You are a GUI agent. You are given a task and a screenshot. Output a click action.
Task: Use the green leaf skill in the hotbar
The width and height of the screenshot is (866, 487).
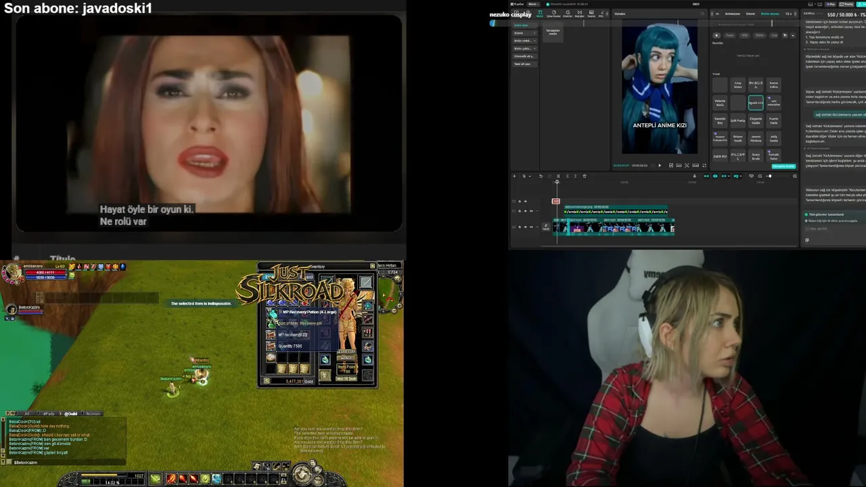click(156, 479)
